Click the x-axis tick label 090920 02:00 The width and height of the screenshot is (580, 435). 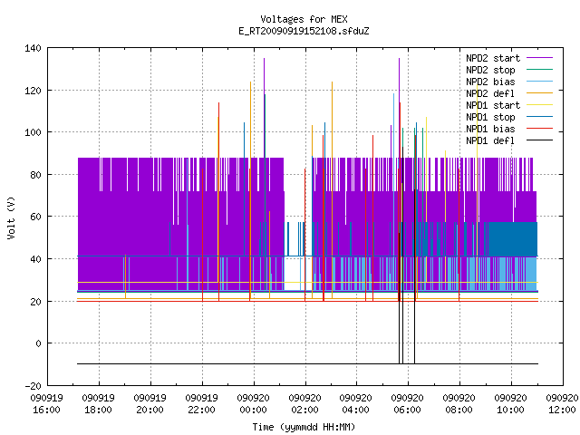pyautogui.click(x=304, y=404)
